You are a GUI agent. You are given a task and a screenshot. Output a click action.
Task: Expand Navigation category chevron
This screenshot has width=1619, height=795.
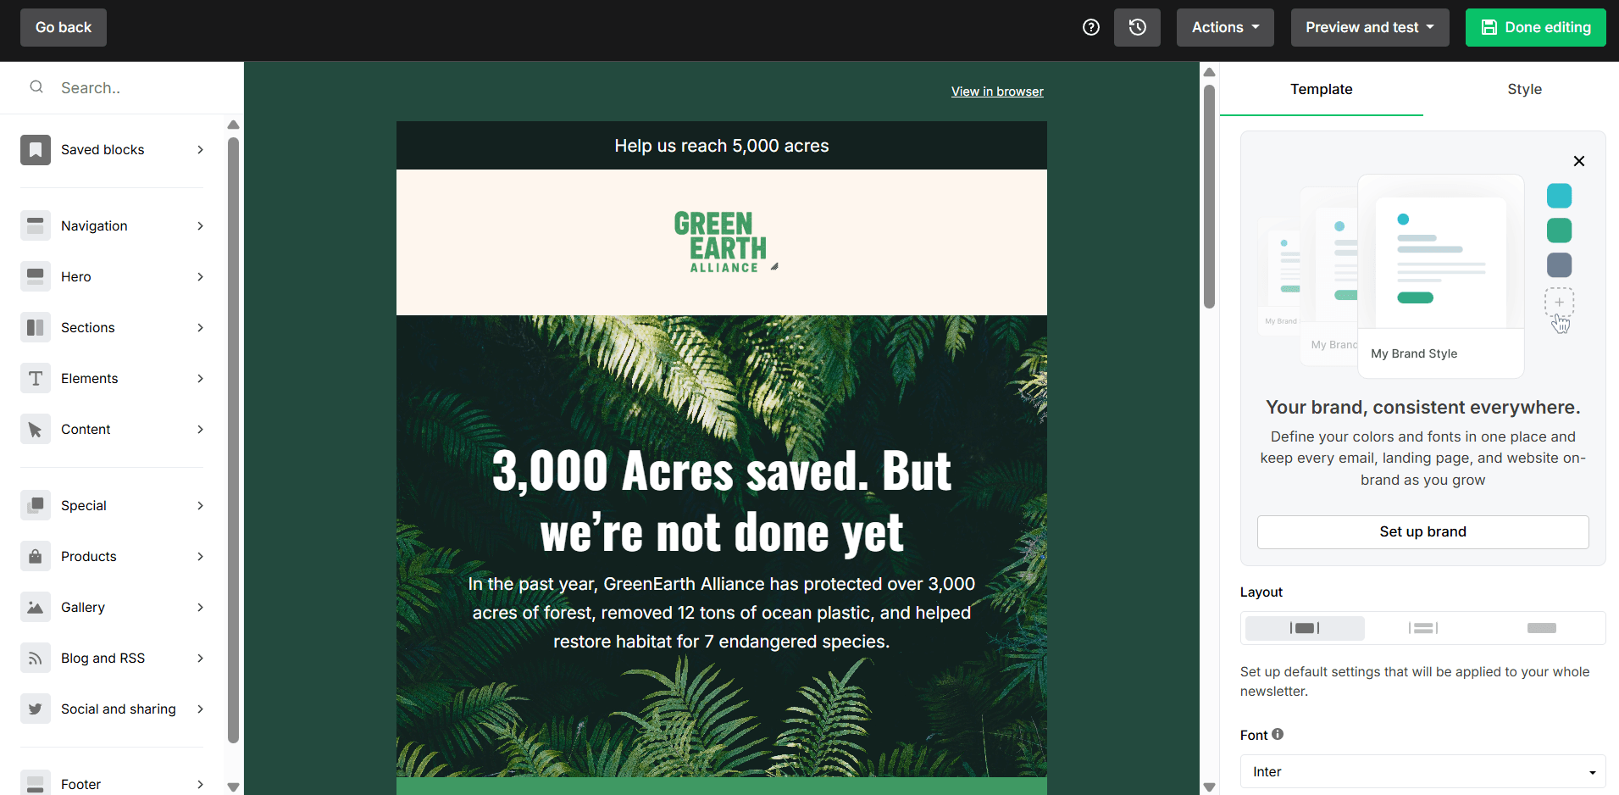pos(201,226)
